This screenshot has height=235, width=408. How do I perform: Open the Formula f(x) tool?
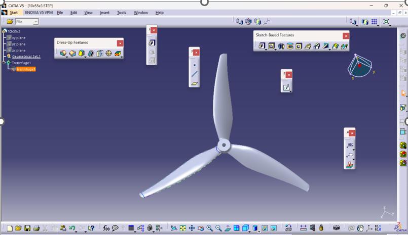point(106,228)
